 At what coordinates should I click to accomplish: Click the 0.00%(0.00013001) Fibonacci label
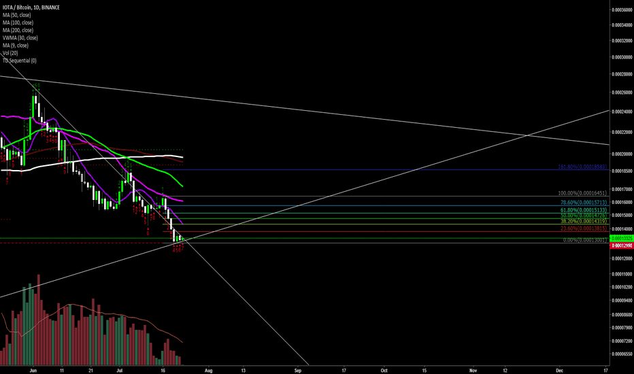[x=584, y=240]
